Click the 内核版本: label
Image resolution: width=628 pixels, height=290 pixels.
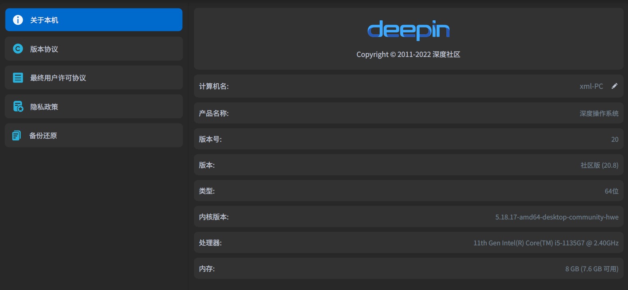pos(214,217)
